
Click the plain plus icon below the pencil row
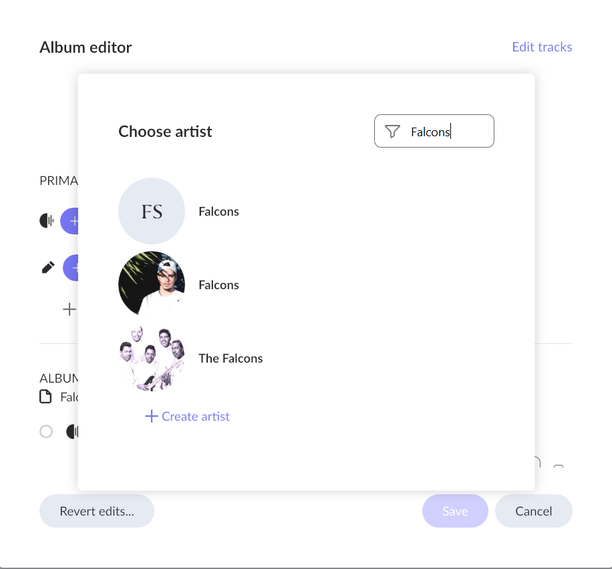coord(69,309)
